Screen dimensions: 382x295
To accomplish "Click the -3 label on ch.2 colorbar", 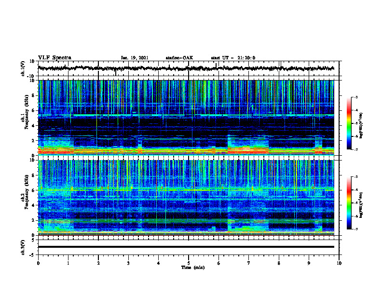I will (356, 177).
